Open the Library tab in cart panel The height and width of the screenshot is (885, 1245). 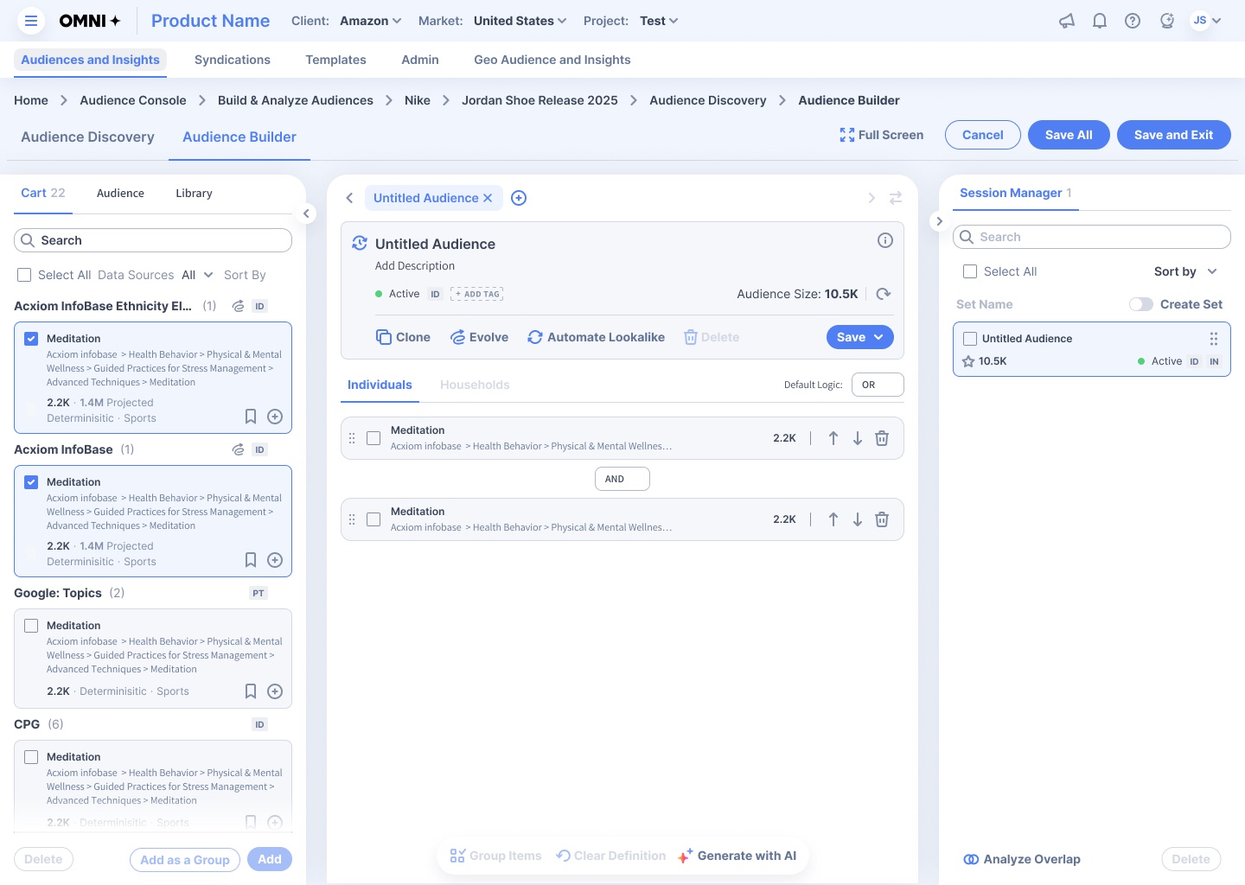tap(194, 194)
